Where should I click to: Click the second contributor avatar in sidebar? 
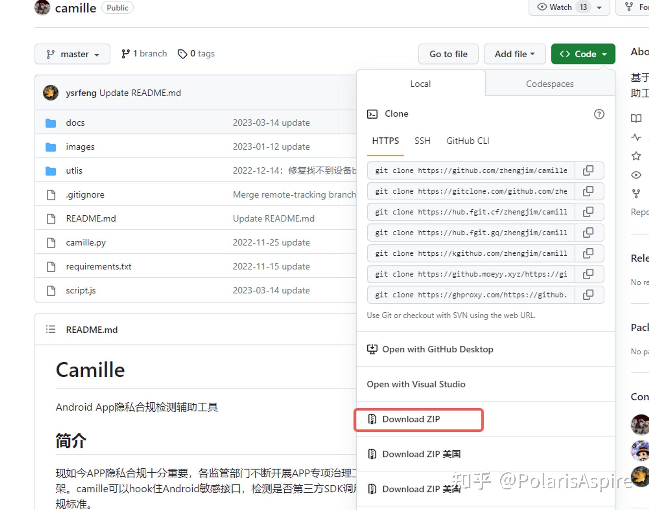click(x=640, y=451)
